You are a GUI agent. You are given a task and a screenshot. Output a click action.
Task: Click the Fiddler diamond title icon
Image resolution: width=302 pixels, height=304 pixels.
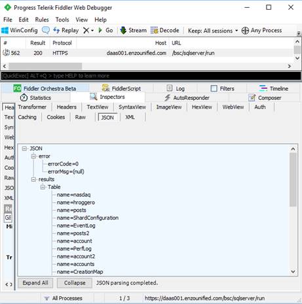tap(7, 7)
